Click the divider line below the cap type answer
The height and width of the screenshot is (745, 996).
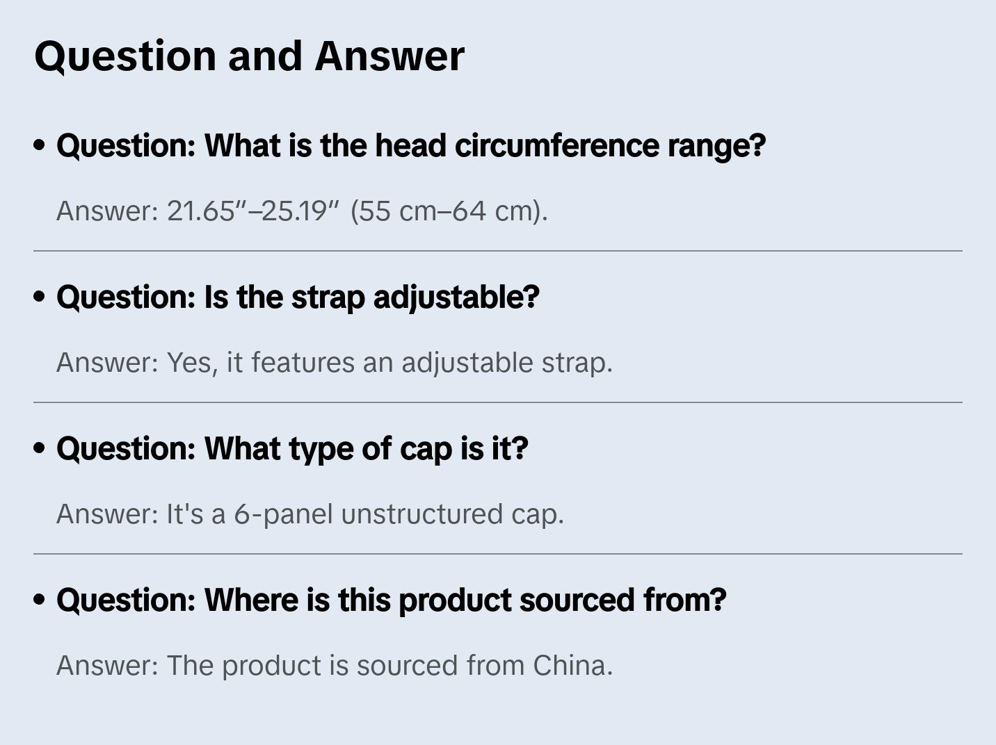(x=498, y=554)
